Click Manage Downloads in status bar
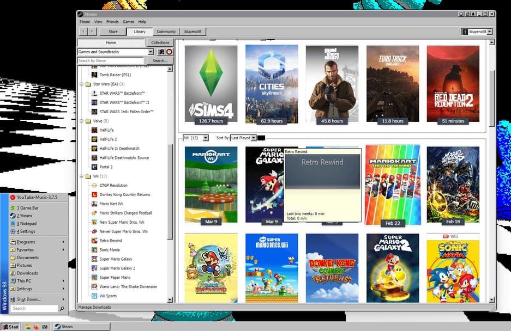Viewport: 511px width, 331px height. [x=95, y=307]
